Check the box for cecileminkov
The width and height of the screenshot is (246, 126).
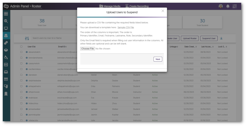21,69
